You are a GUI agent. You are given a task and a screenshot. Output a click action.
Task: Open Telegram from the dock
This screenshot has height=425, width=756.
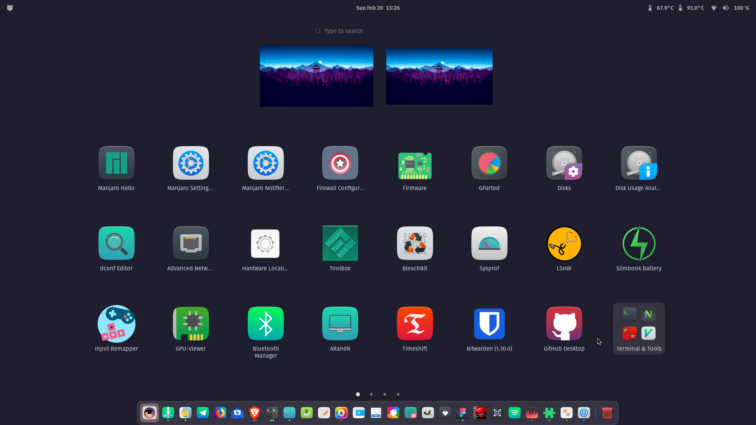[x=203, y=413]
